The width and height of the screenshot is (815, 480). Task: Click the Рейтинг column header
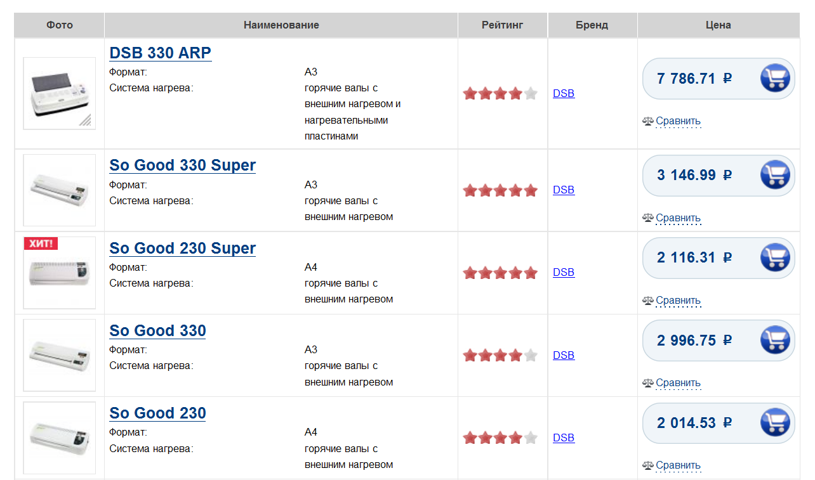coord(503,25)
